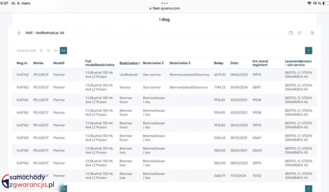The image size is (329, 192).
Task: Select the Service description cell
Action: coord(125,87)
